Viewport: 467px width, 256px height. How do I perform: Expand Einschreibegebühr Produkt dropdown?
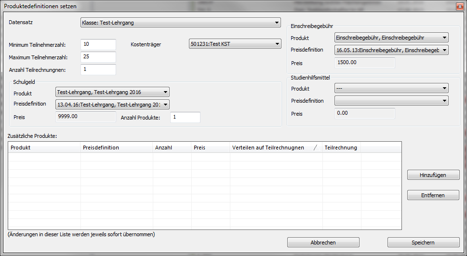click(391, 38)
